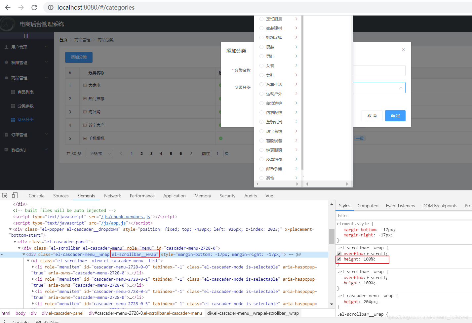472x323 pixels.
Task: Open the /js/app.js script link
Action: (x=114, y=223)
